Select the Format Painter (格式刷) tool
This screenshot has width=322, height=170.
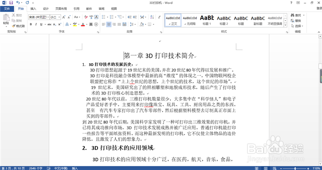coord(18,26)
